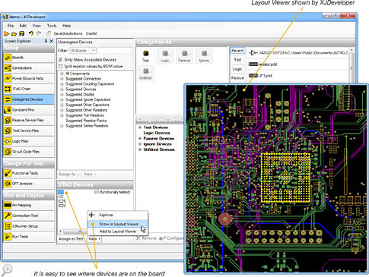
Task: Choose Add to Layout Viewer menu entry
Action: click(x=118, y=231)
